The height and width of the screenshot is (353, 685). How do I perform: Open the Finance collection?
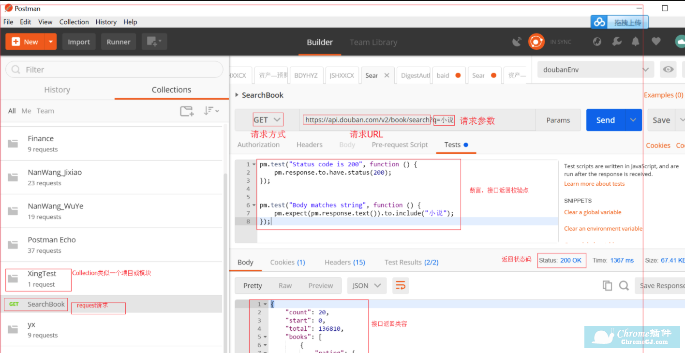pos(111,144)
